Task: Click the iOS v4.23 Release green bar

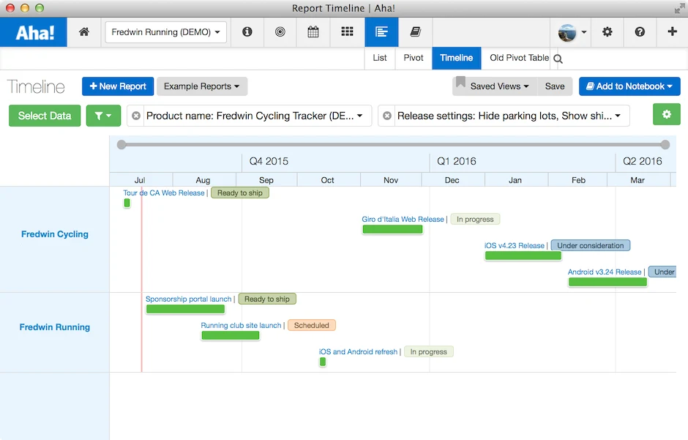Action: tap(523, 256)
